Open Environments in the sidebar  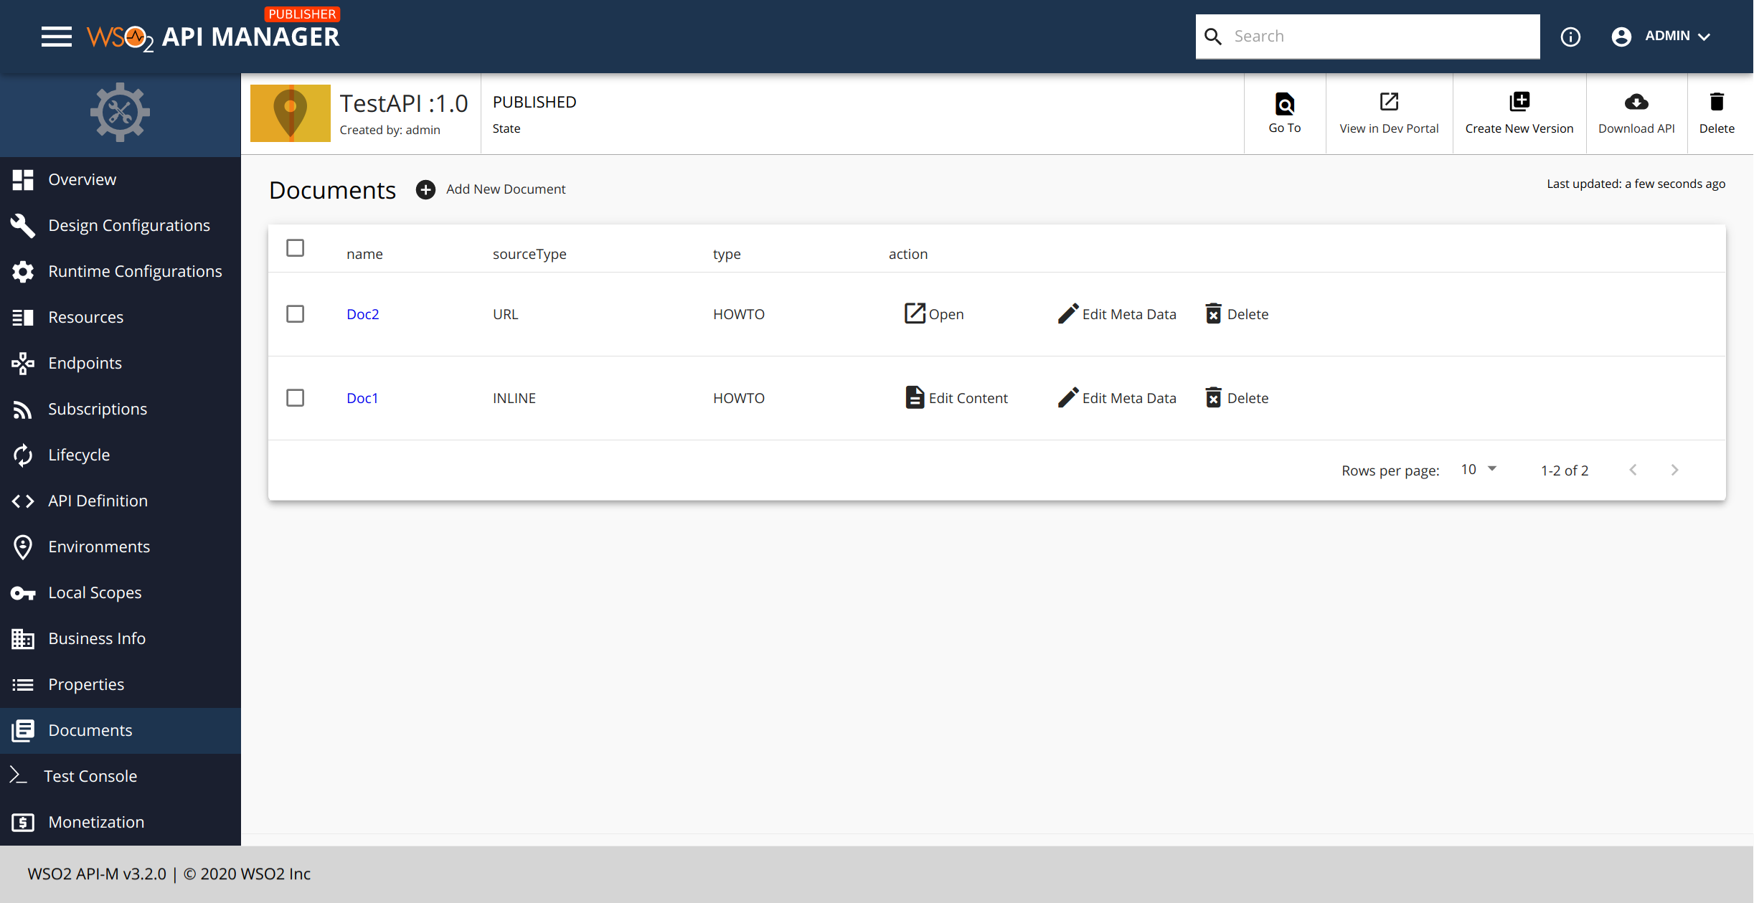[x=121, y=547]
